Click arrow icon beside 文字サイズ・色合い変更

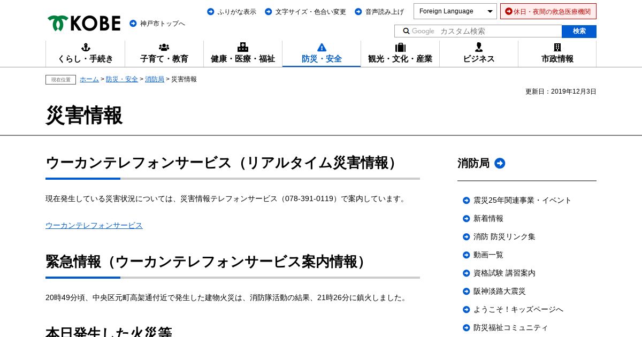pos(269,11)
